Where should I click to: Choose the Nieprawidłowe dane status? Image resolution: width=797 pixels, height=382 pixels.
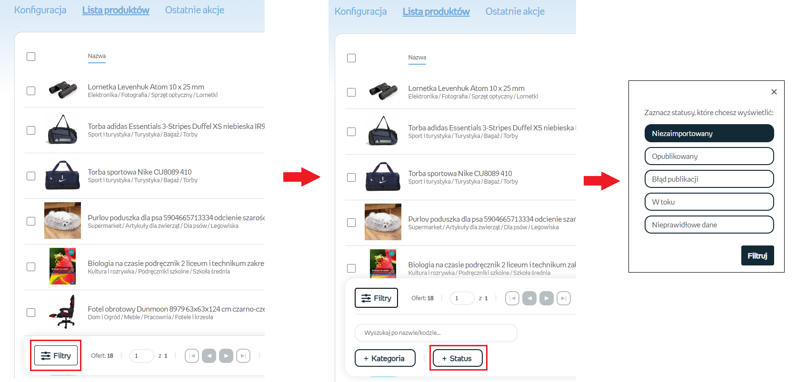pyautogui.click(x=709, y=225)
